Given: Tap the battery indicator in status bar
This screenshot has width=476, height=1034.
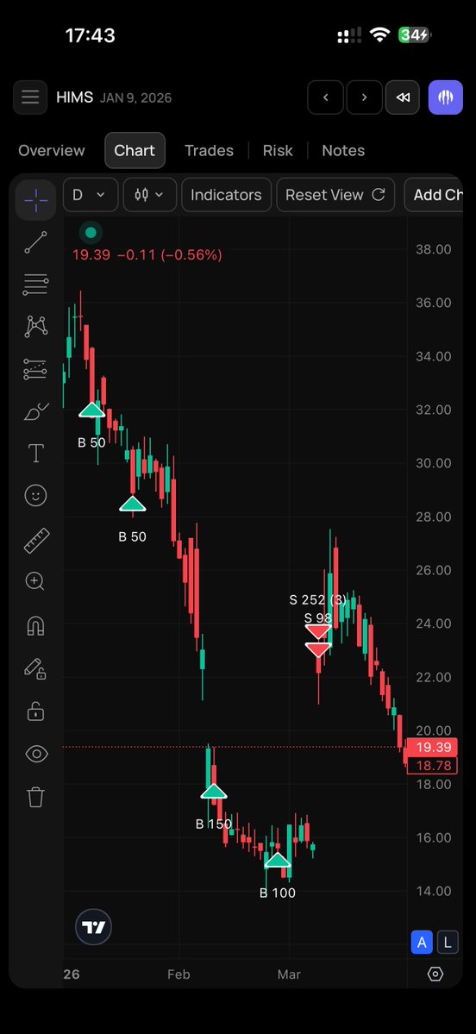Looking at the screenshot, I should click(415, 35).
